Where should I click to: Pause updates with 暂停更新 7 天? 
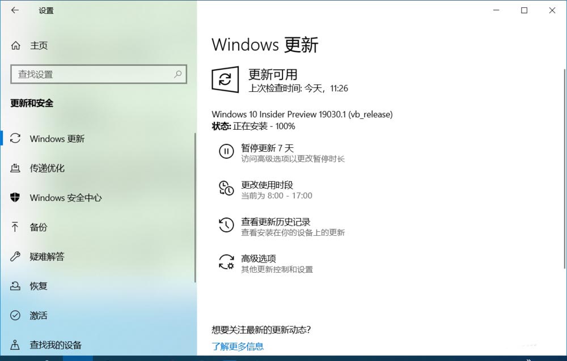[x=282, y=153]
